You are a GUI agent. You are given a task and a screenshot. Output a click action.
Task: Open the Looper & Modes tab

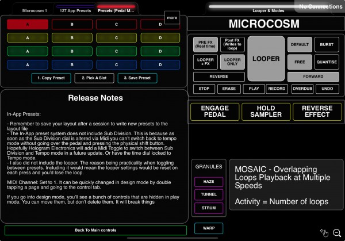pos(268,10)
